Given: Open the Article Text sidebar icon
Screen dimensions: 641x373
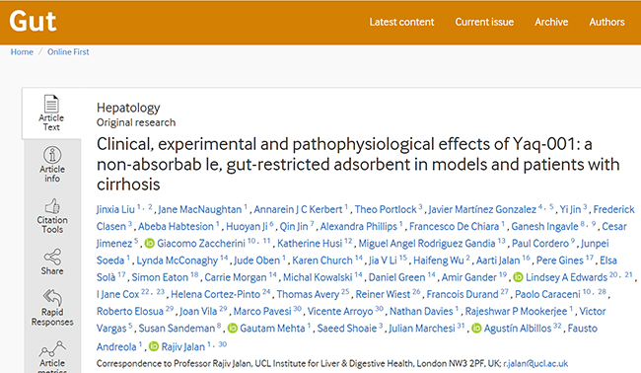Looking at the screenshot, I should [51, 104].
